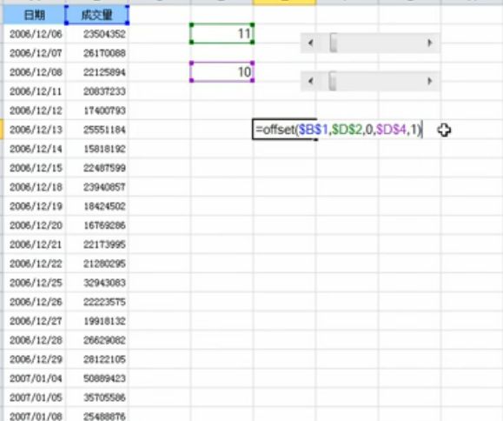Select date cell 2006/12/22
The width and height of the screenshot is (503, 421).
(35, 264)
